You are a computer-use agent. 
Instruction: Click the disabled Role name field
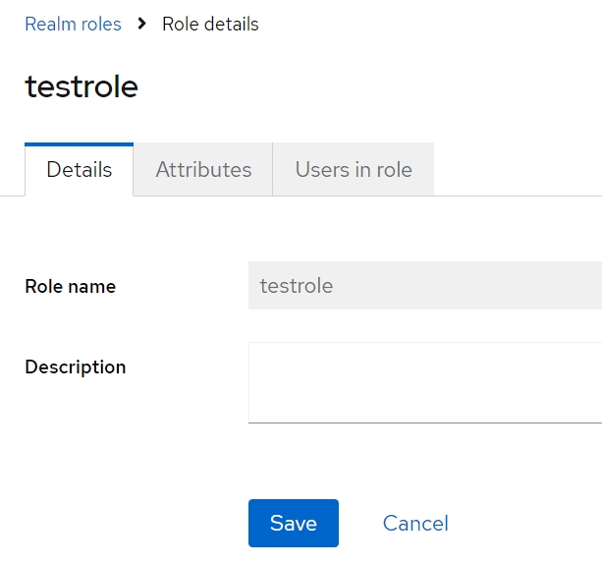tap(424, 286)
